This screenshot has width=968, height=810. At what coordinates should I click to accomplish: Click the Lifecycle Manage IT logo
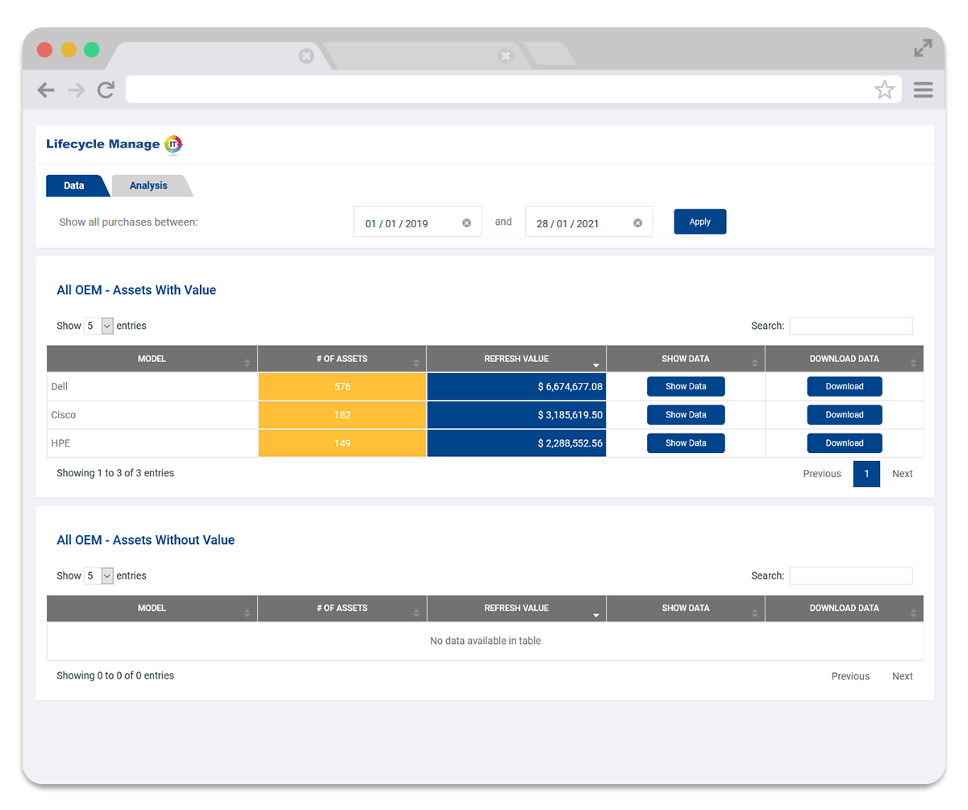(115, 144)
